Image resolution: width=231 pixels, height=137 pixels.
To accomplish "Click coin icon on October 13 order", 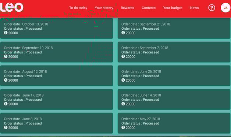I will pyautogui.click(x=6, y=33).
